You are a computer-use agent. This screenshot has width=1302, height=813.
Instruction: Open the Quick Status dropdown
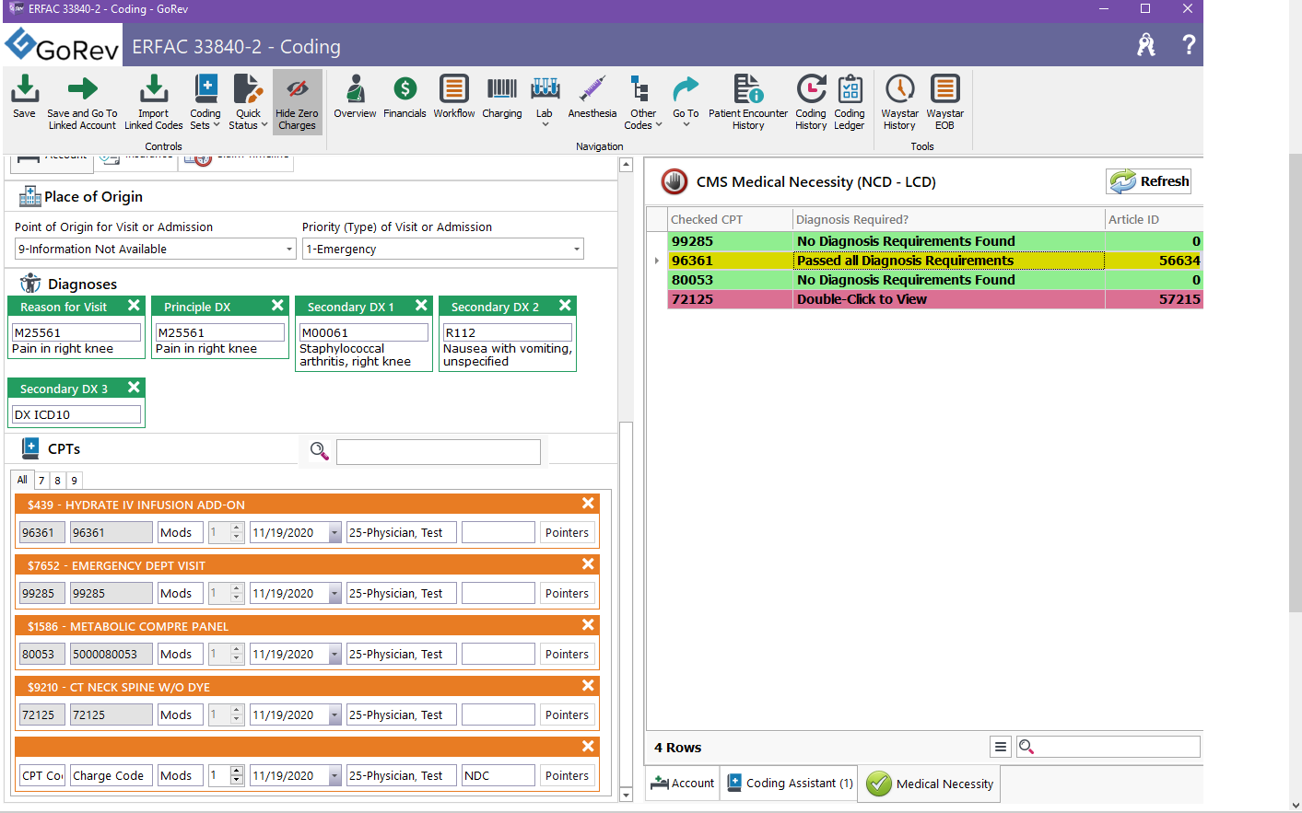(248, 101)
